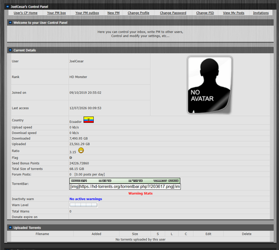Click the Size column header
Screen dimensions: 279x250
(x=135, y=234)
